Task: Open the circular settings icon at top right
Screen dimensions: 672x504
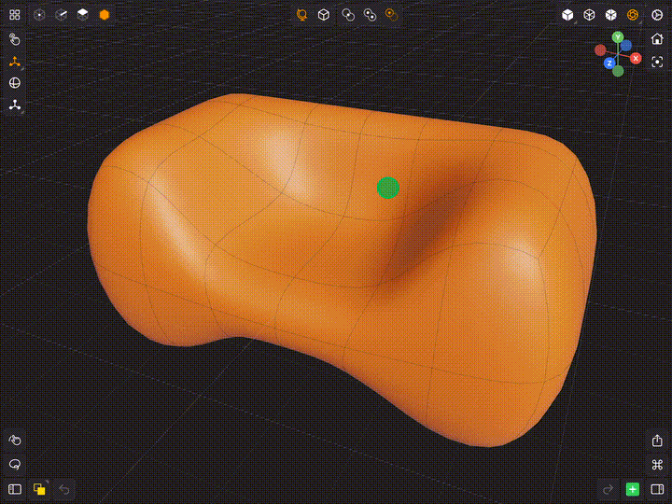Action: [x=657, y=15]
